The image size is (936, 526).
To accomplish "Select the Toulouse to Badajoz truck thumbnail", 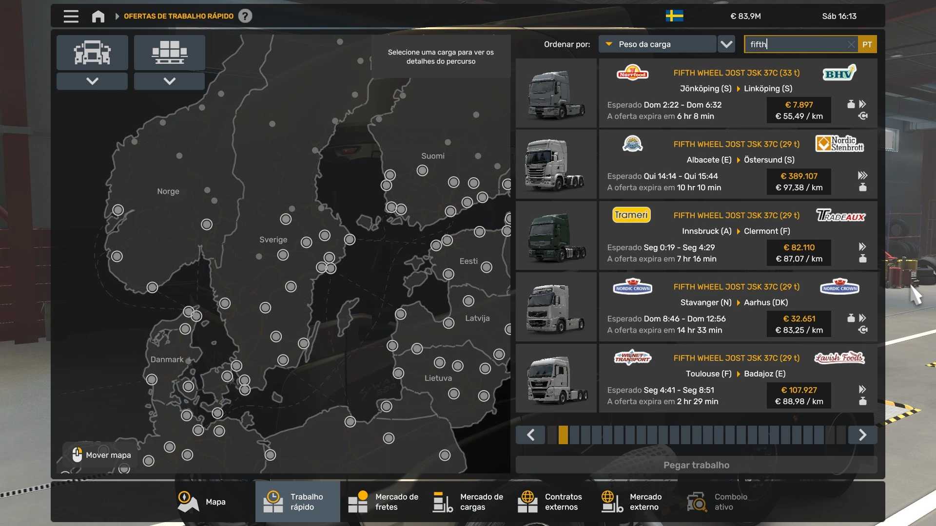I will (556, 378).
